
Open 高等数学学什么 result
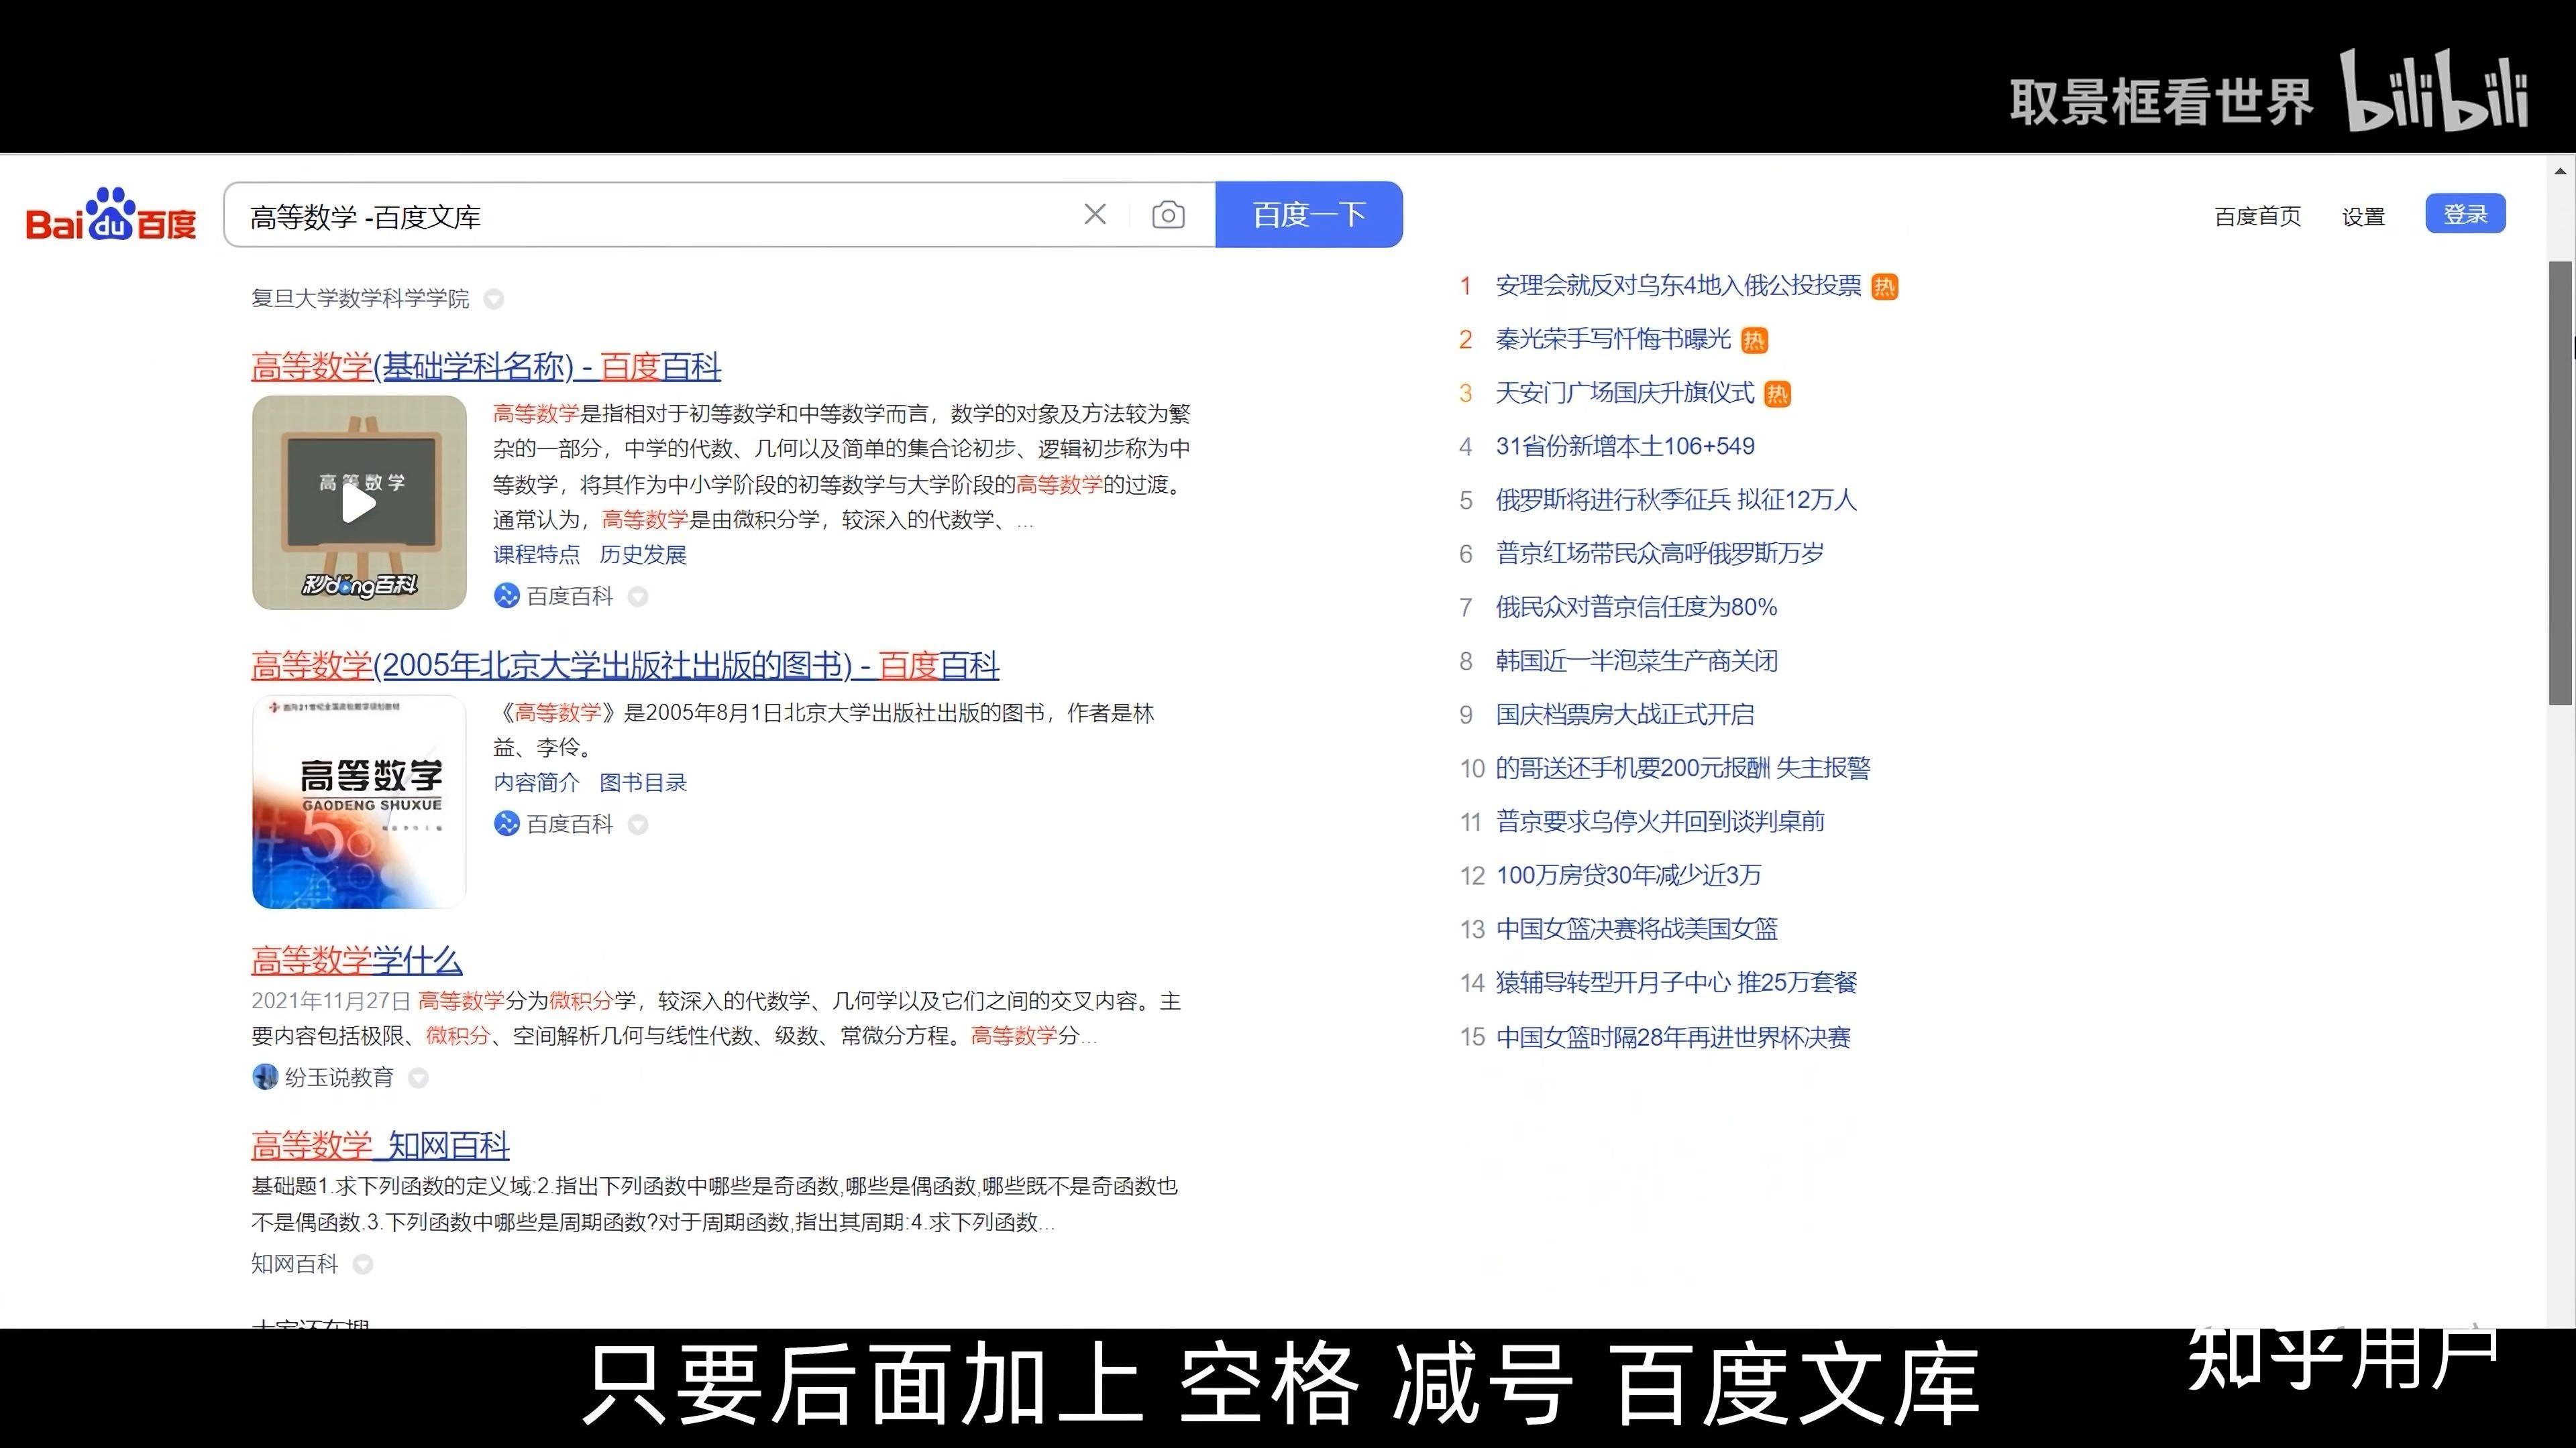pyautogui.click(x=357, y=961)
